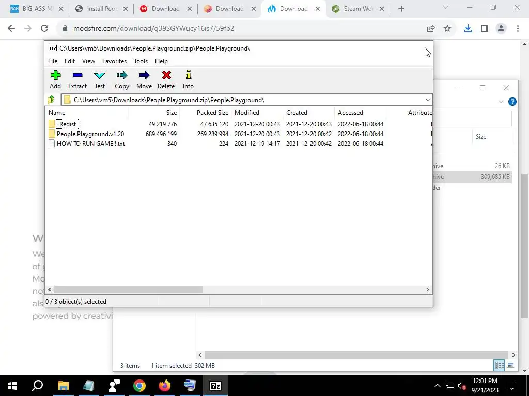
Task: Open the notification center icon
Action: click(x=512, y=386)
